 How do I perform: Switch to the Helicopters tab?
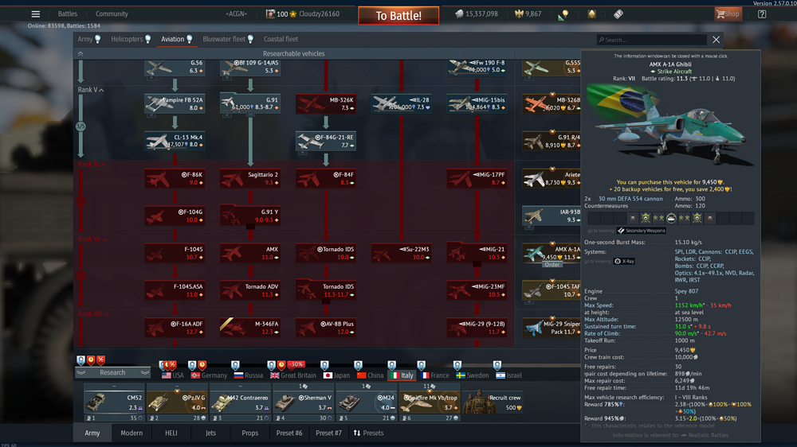coord(131,39)
